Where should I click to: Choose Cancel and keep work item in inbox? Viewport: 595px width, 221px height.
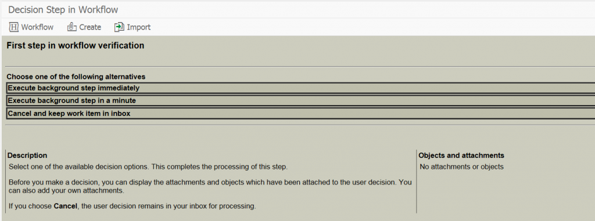300,113
